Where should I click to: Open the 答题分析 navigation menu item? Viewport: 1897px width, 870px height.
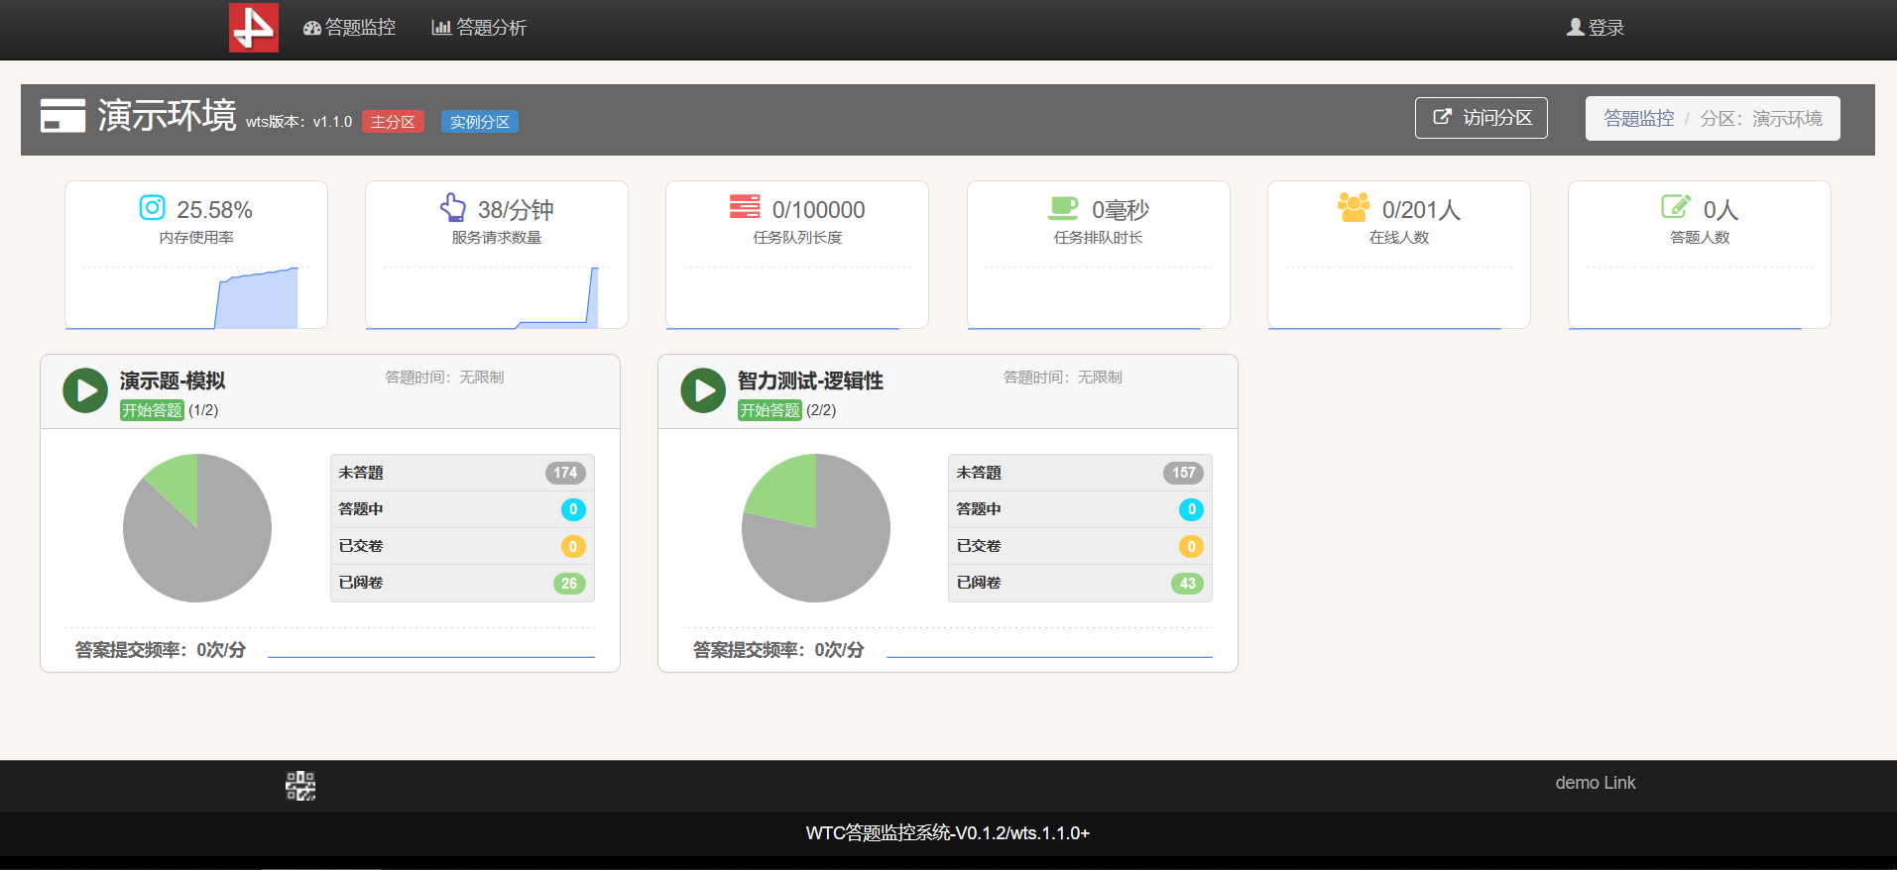coord(479,28)
